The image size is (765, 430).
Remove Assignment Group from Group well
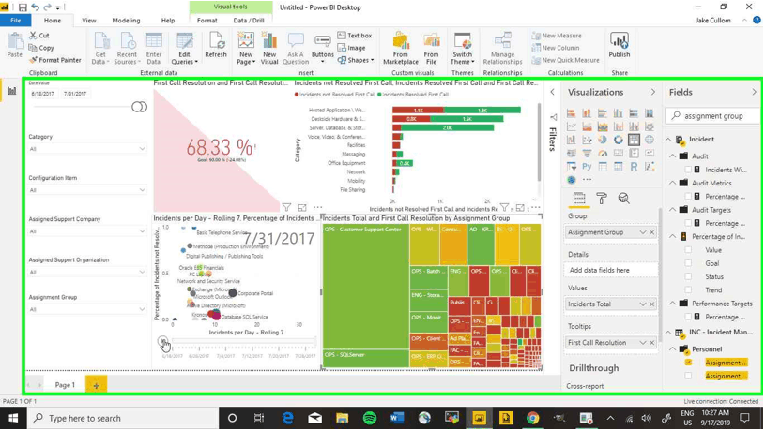point(651,232)
